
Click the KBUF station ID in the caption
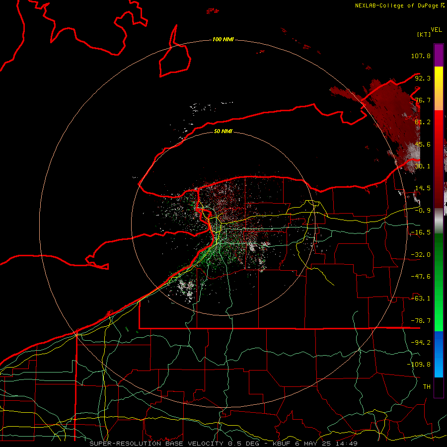pos(283,444)
